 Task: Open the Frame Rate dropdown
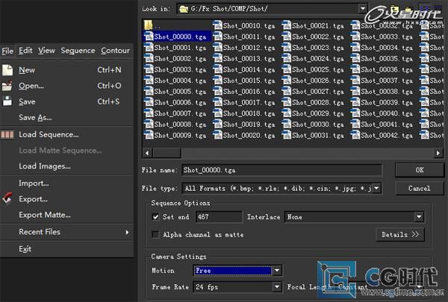277,286
